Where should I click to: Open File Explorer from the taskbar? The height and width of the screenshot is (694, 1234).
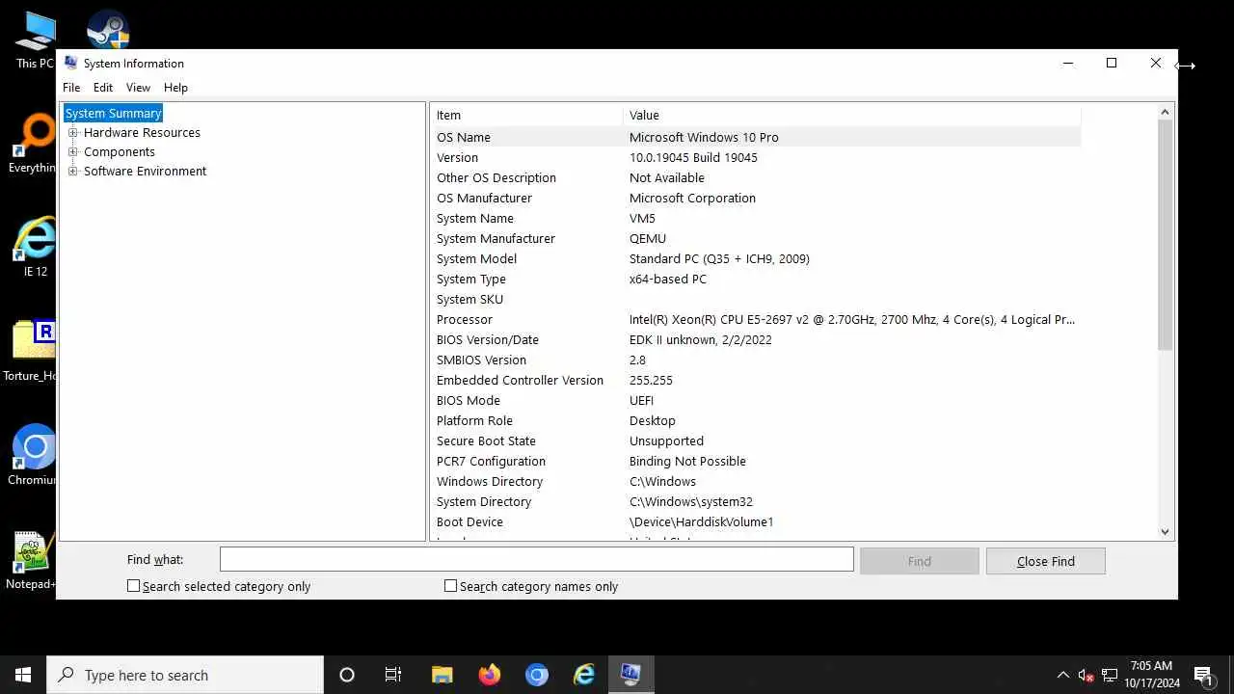coord(442,675)
